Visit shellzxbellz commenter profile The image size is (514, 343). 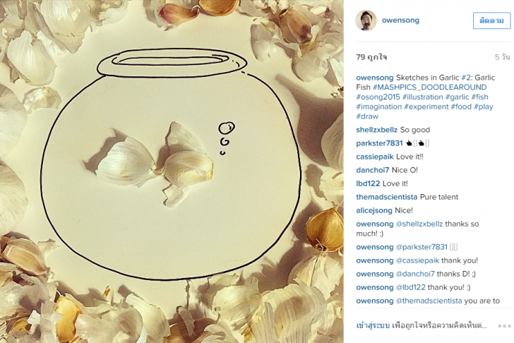pos(376,130)
